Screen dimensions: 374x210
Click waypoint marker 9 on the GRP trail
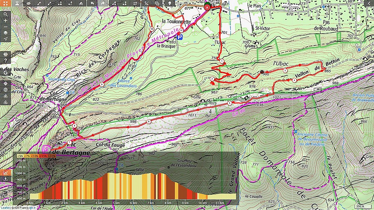[102, 84]
